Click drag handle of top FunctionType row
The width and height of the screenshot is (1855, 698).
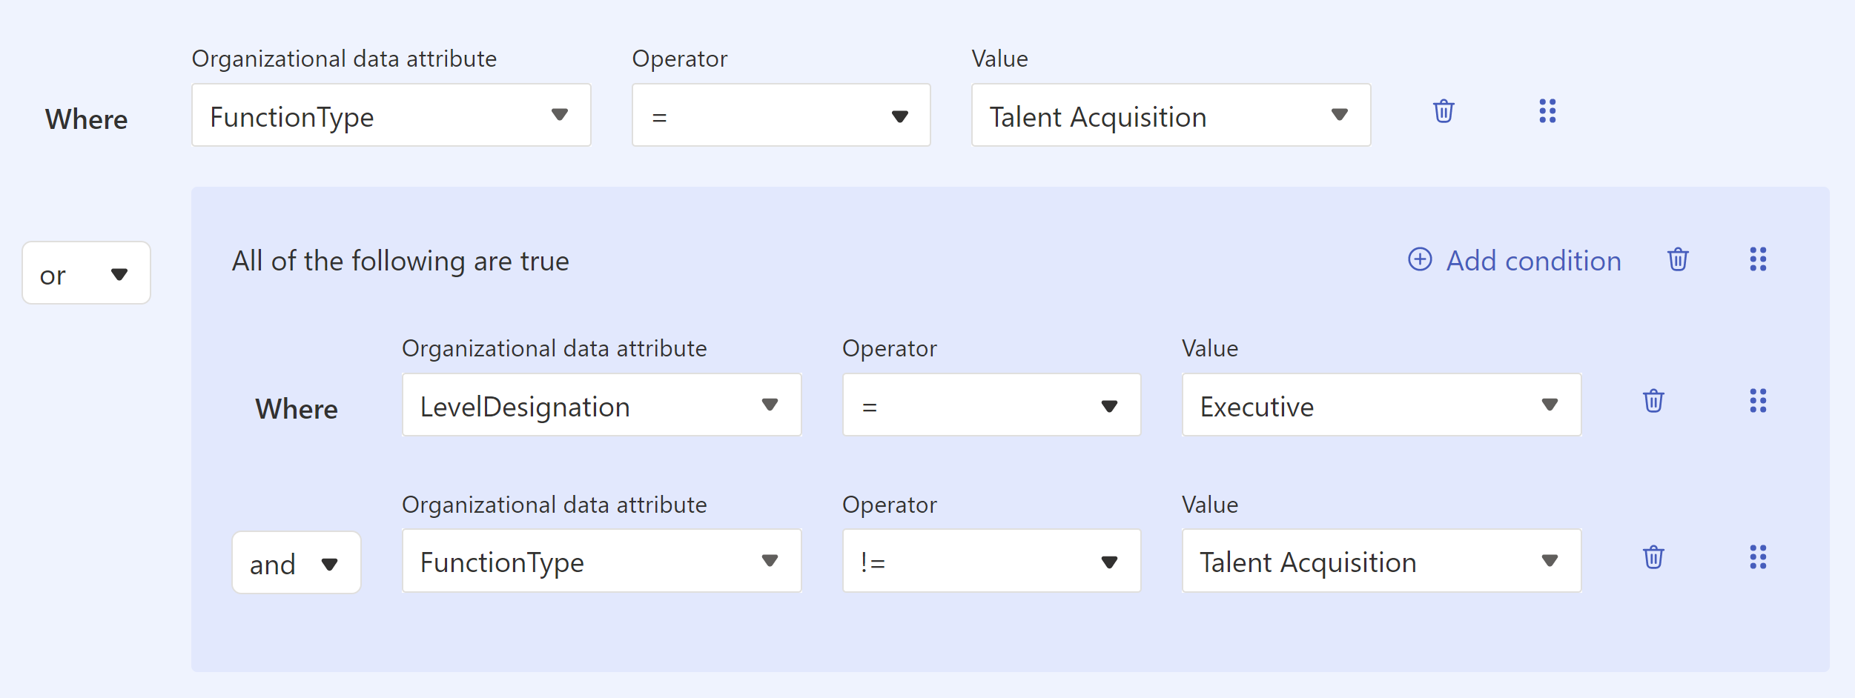coord(1547,112)
